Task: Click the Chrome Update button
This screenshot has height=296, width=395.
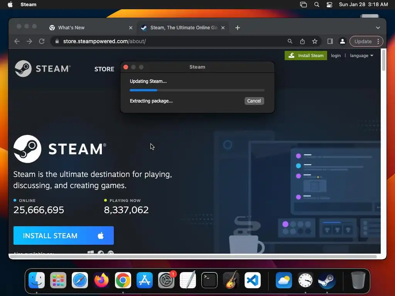Action: click(363, 41)
